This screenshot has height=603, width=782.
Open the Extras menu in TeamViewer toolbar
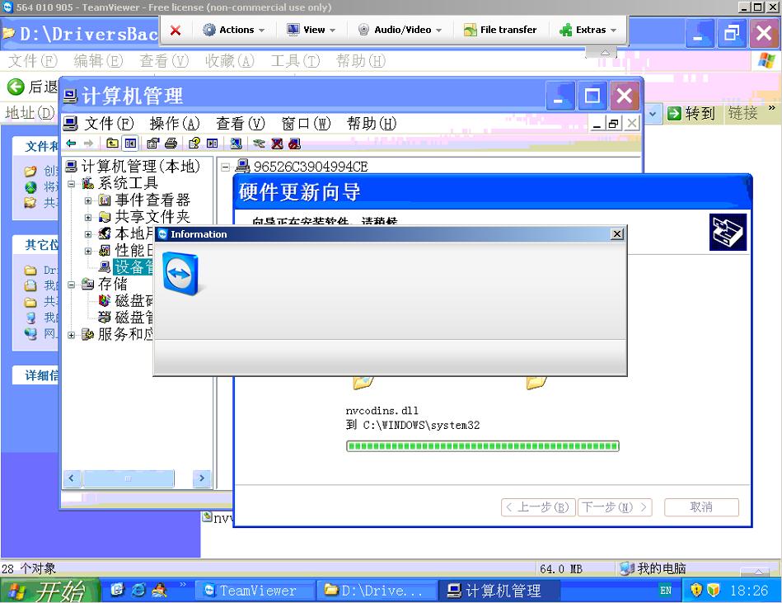588,30
